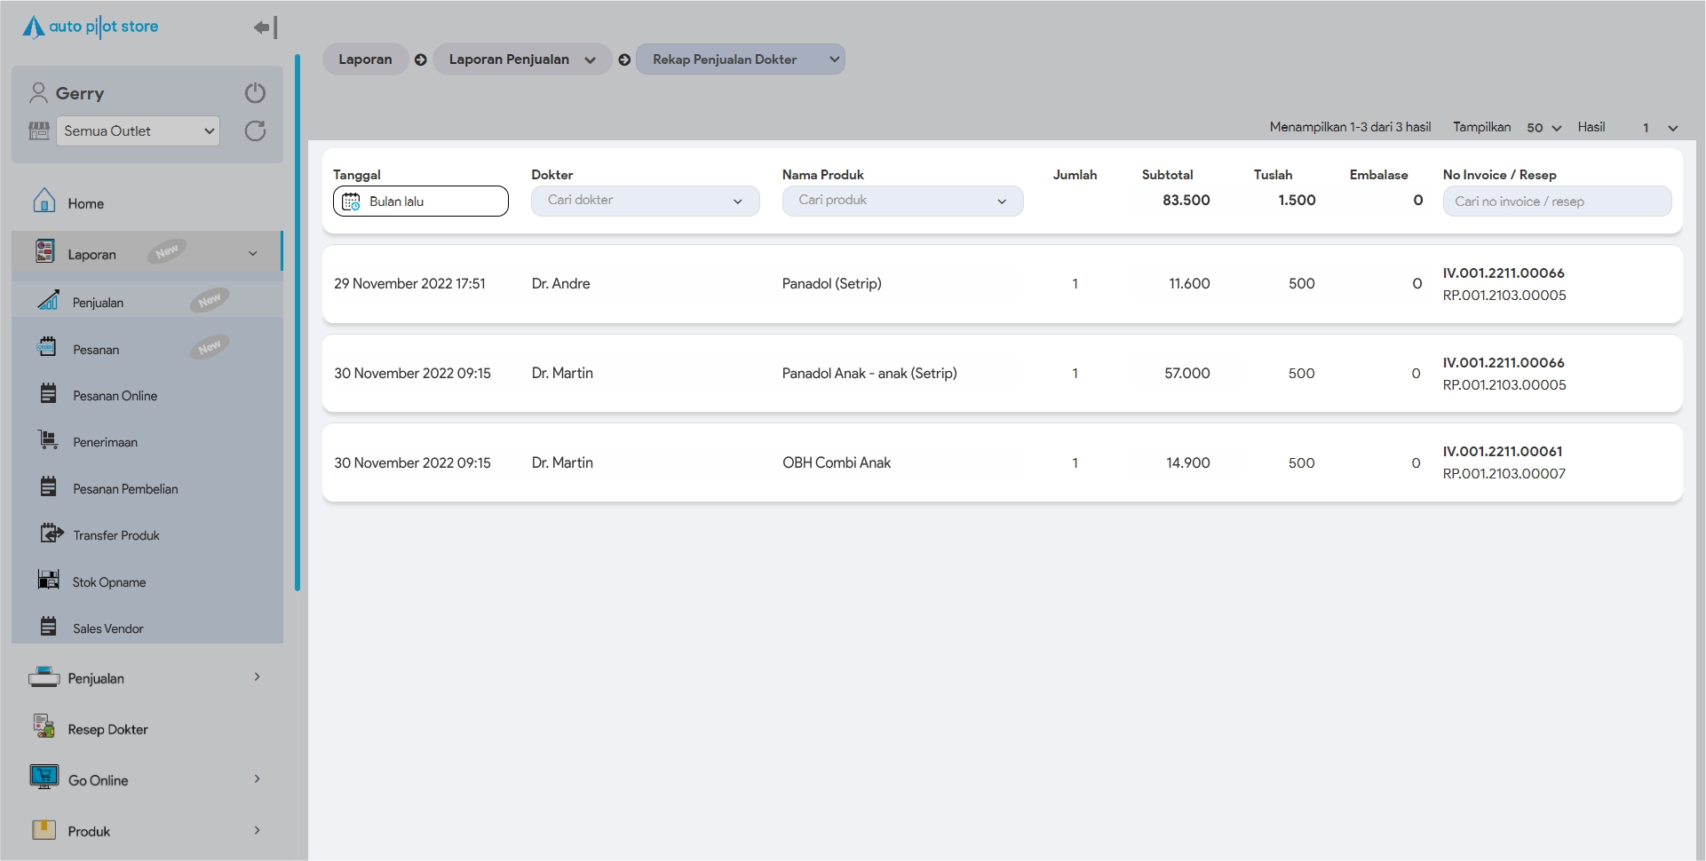Change Tampilkan rows per page value
The image size is (1706, 861).
coord(1543,128)
